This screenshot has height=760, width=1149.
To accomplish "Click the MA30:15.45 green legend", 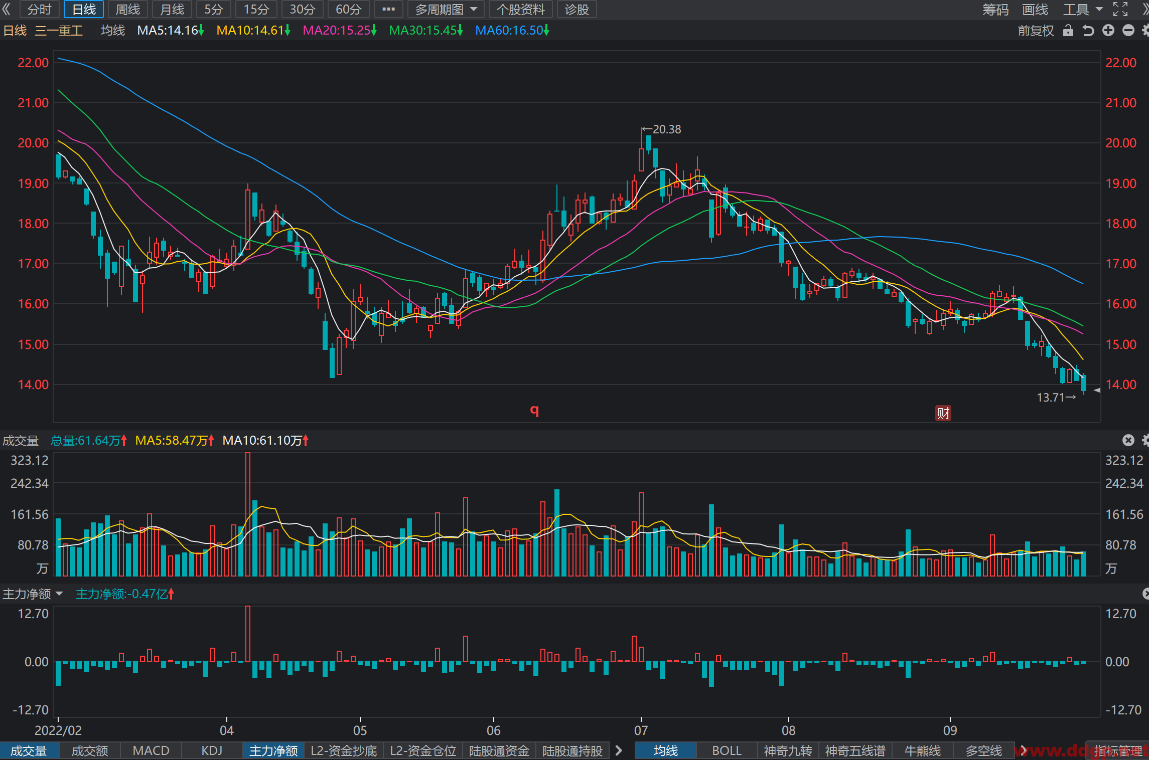I will [426, 31].
